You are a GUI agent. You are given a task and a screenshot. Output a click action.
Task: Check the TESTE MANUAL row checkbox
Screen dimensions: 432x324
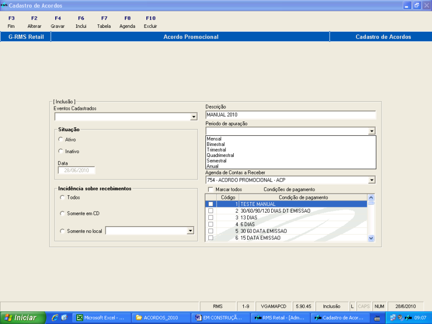(211, 204)
